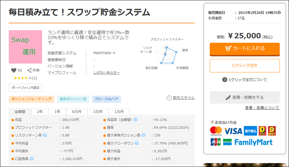This screenshot has height=167, width=289.
Task: Click the 見積・依頼をする button
Action: pyautogui.click(x=244, y=97)
